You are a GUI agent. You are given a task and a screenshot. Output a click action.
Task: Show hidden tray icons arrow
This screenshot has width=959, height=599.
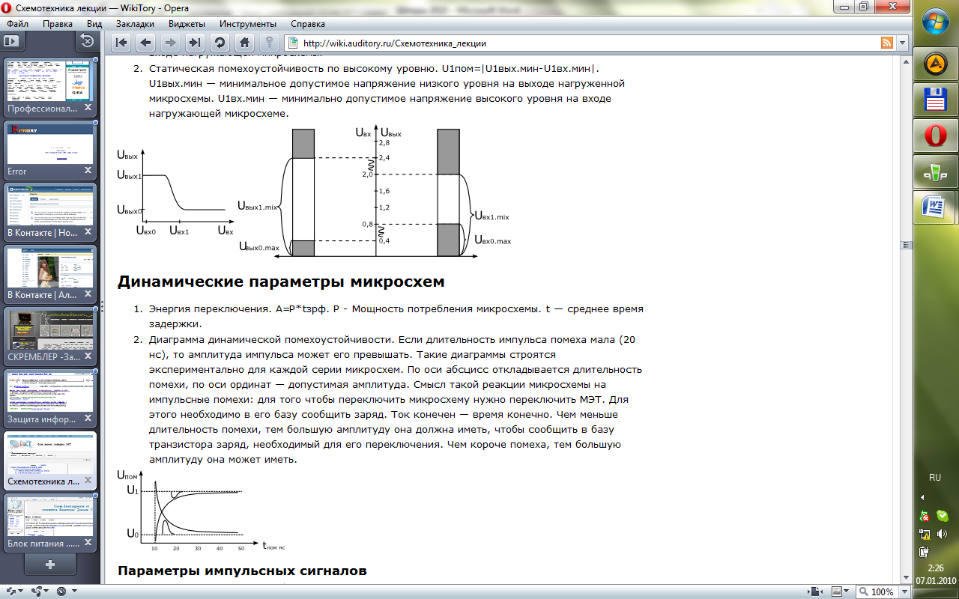pos(922,497)
